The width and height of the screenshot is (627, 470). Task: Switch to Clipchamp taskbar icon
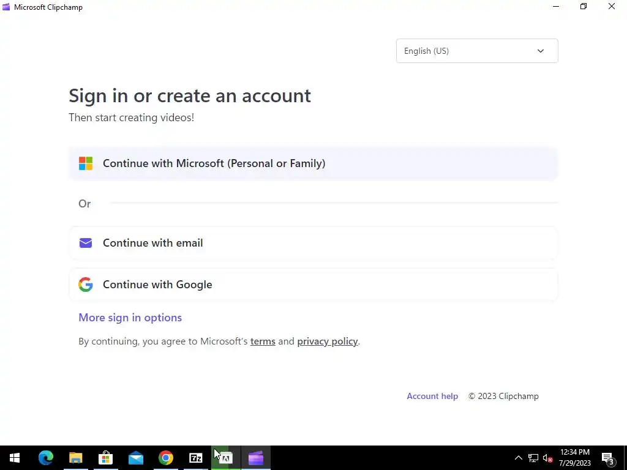tap(256, 458)
